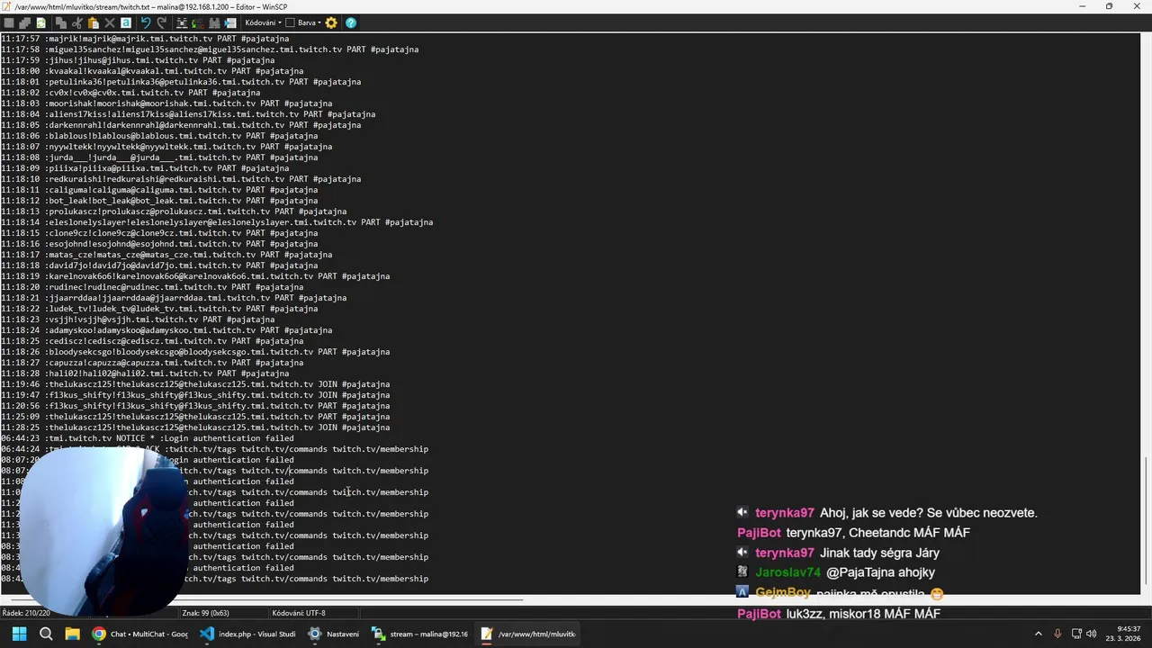Switch to 'index.php - Visual Studio' taskbar window

click(x=247, y=634)
